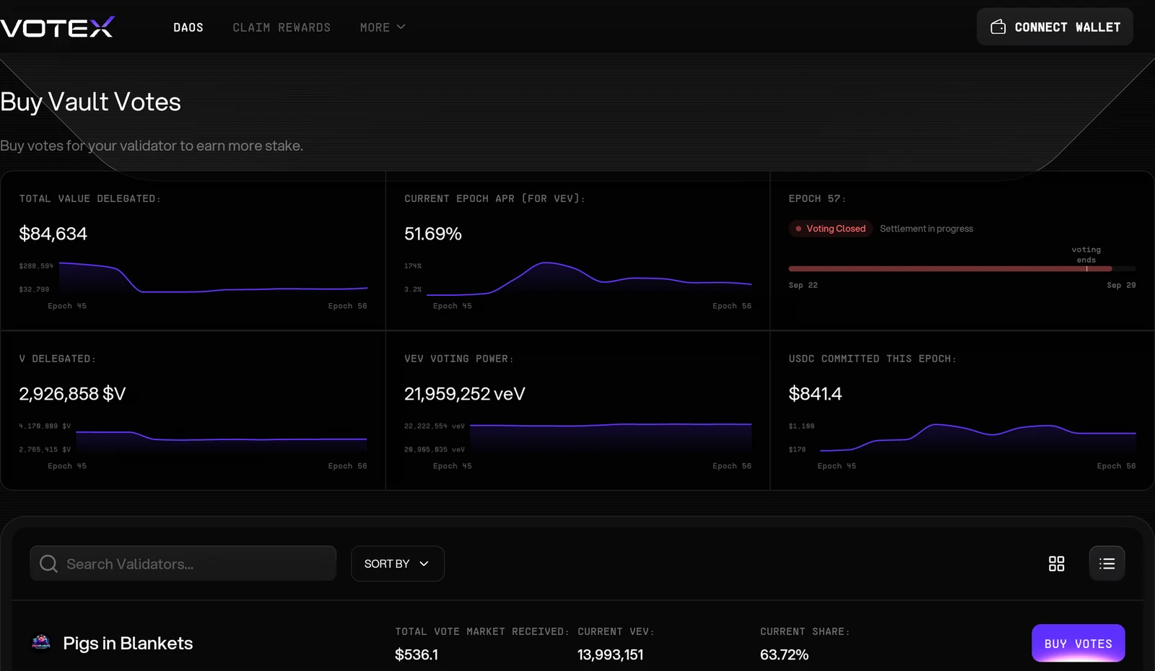Open the DAOS navigation tab
Viewport: 1155px width, 671px height.
(188, 27)
